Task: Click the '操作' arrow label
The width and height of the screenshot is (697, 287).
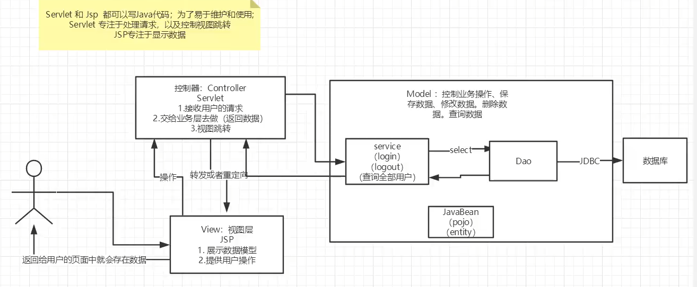Action: coord(168,177)
